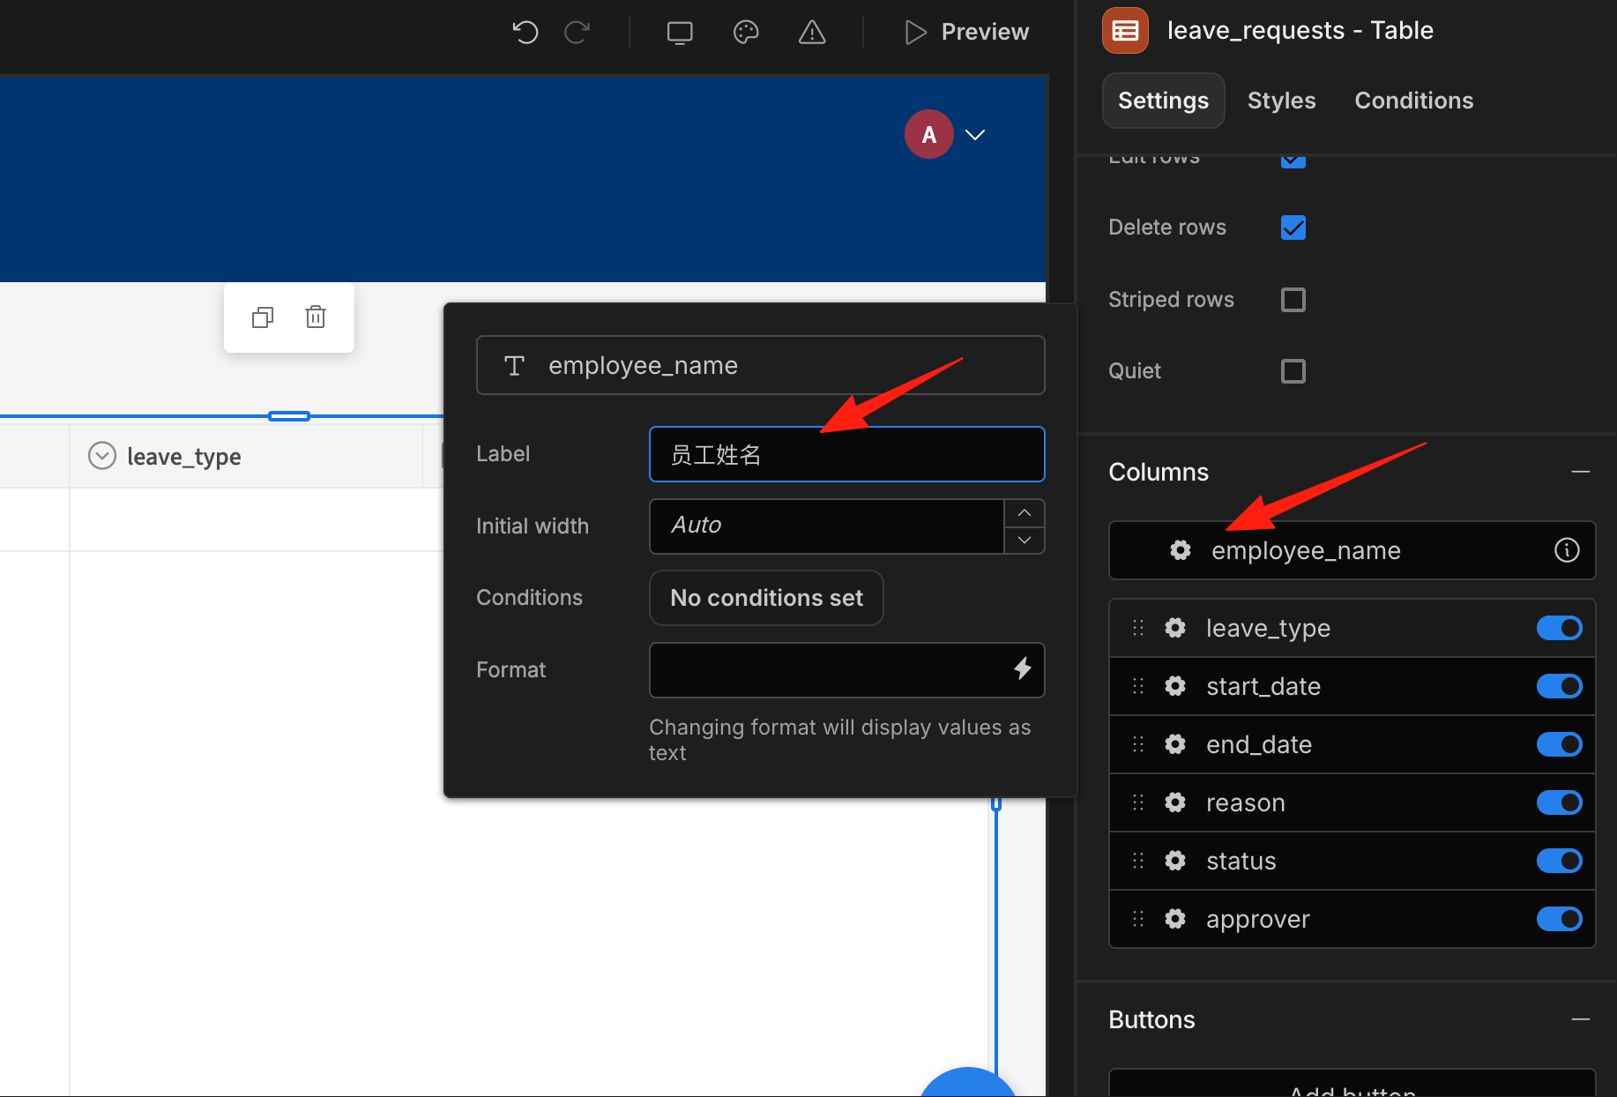Click the Initial width Auto field
Viewport: 1617px width, 1097px height.
[x=827, y=526]
